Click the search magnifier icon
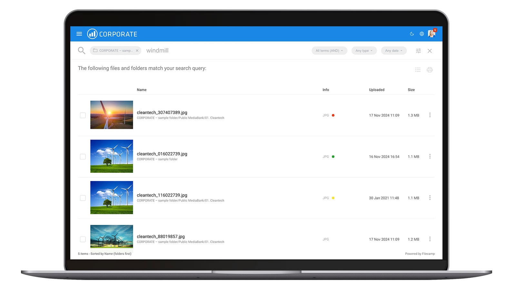The width and height of the screenshot is (516, 290). (x=82, y=51)
